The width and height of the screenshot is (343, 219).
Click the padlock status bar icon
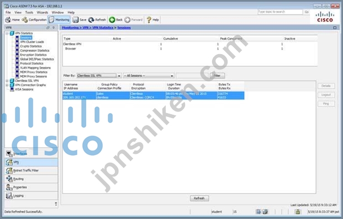click(298, 212)
